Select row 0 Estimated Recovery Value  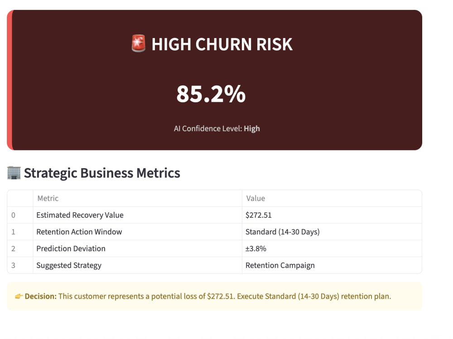point(80,215)
